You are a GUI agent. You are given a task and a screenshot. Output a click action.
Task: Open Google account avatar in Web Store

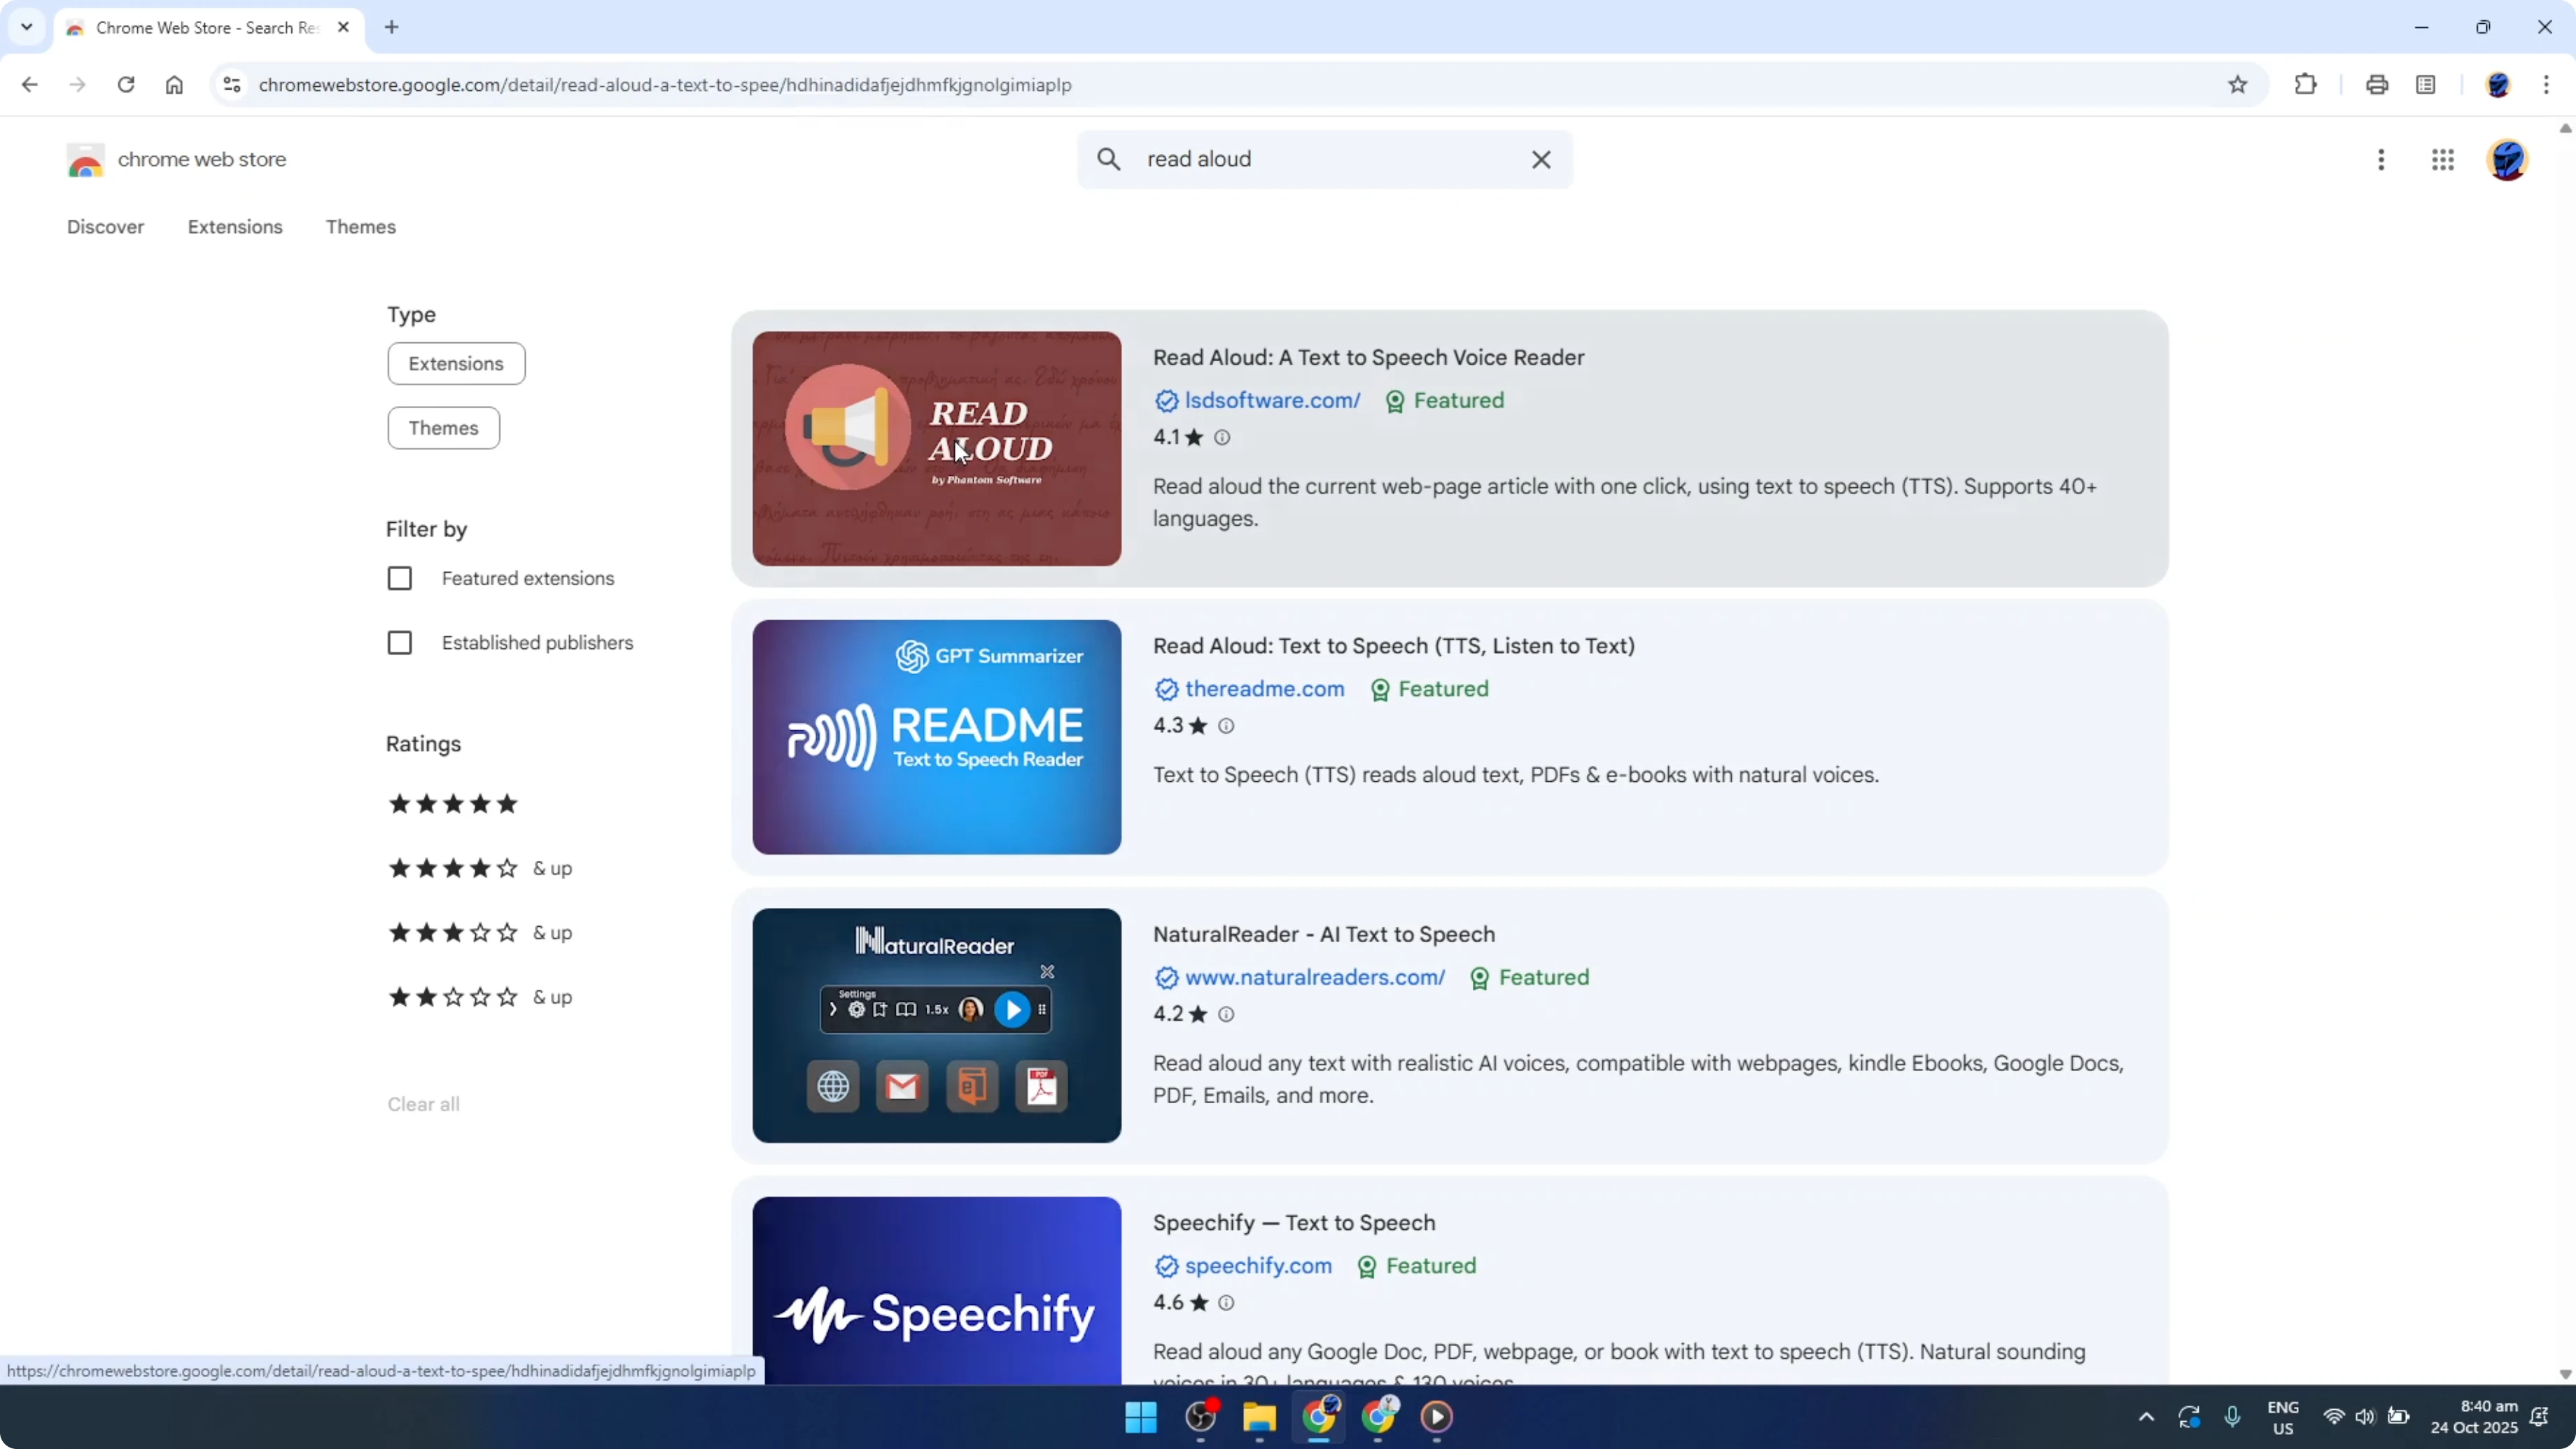tap(2507, 160)
